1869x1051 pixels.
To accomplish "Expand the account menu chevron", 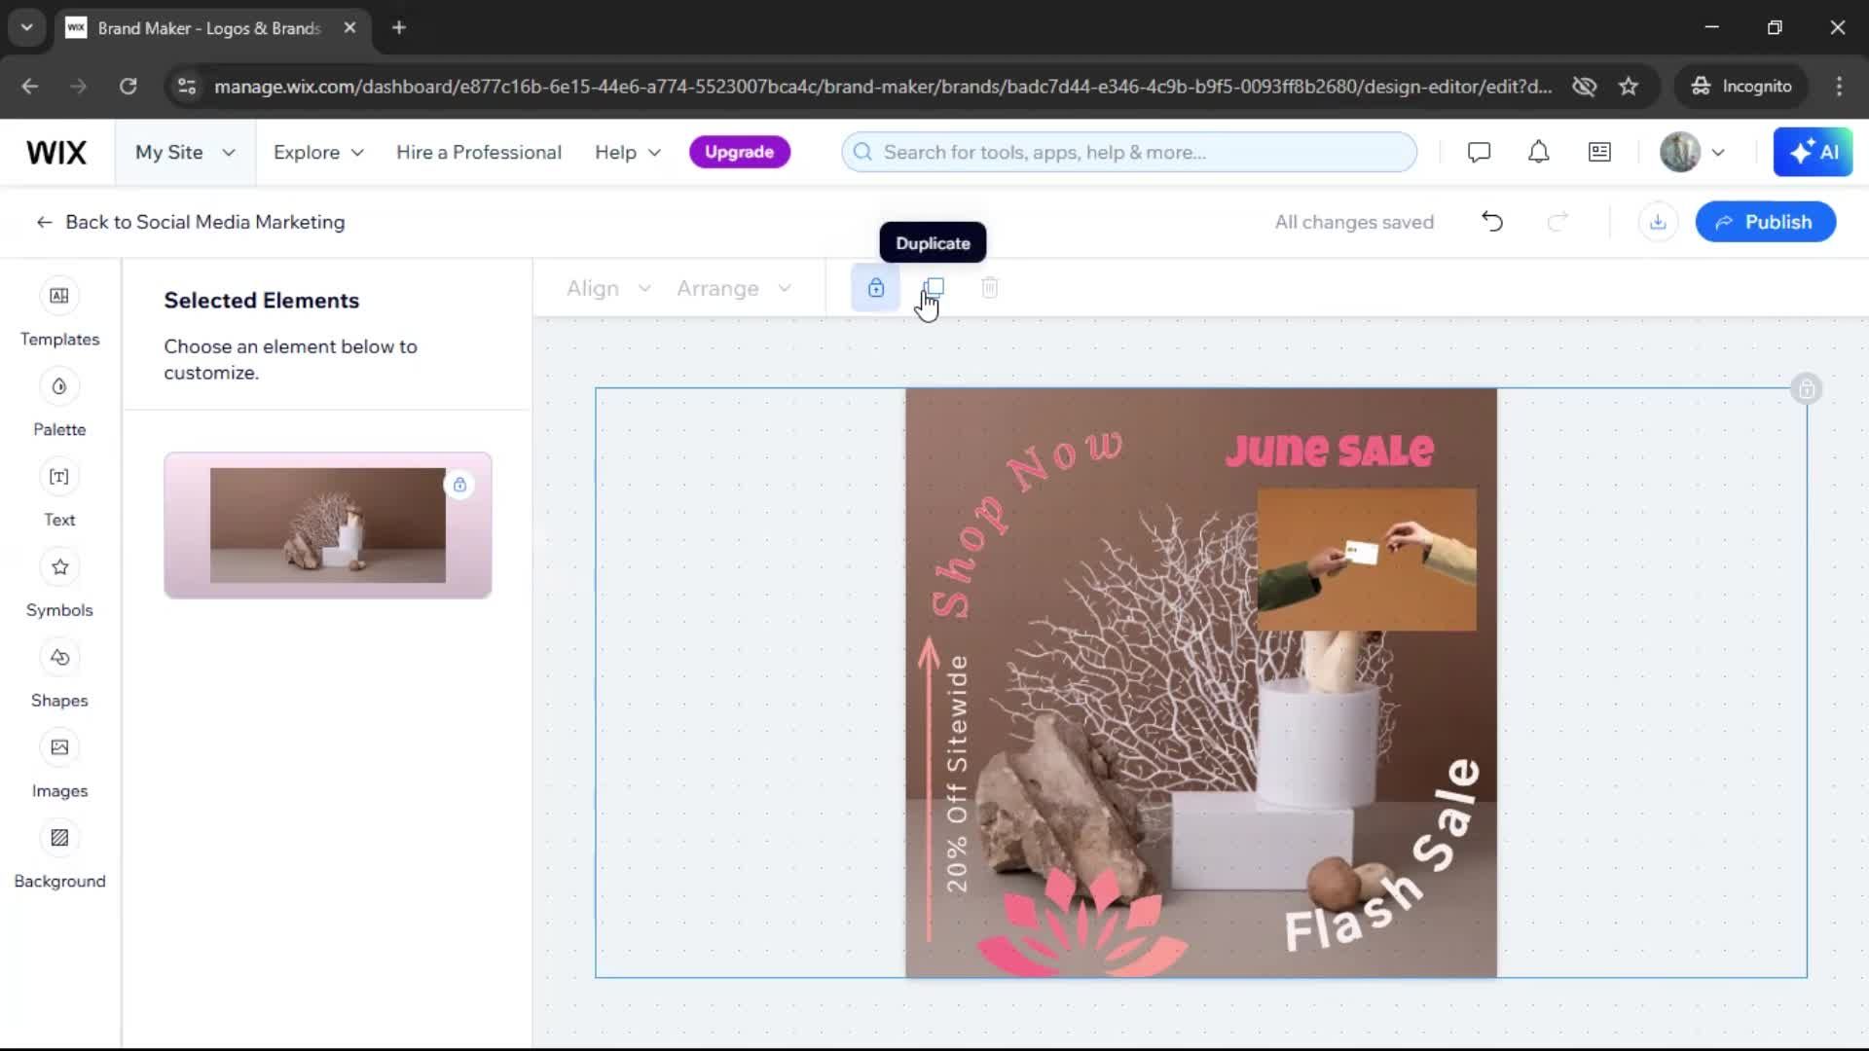I will pyautogui.click(x=1718, y=152).
